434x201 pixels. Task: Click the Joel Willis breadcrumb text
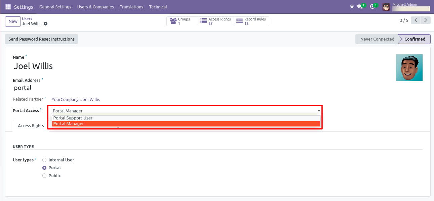(x=32, y=24)
